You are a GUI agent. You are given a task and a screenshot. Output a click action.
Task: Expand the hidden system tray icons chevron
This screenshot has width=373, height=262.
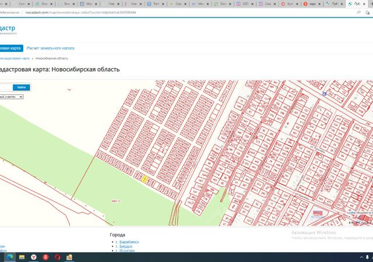(x=361, y=257)
